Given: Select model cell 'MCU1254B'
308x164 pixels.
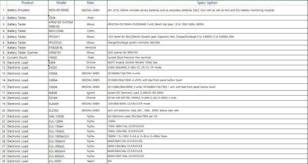Looking at the screenshot, I should pyautogui.click(x=61, y=31).
